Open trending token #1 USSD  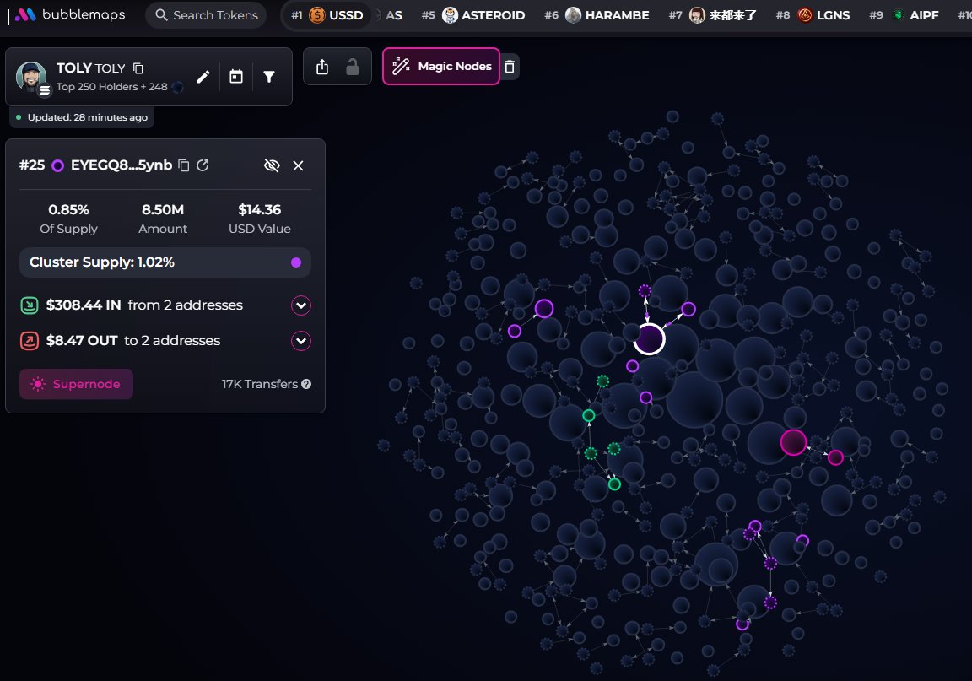[x=327, y=15]
